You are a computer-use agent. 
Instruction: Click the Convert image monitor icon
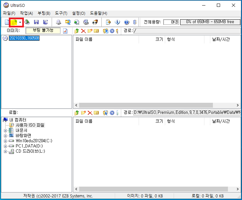pos(68,22)
